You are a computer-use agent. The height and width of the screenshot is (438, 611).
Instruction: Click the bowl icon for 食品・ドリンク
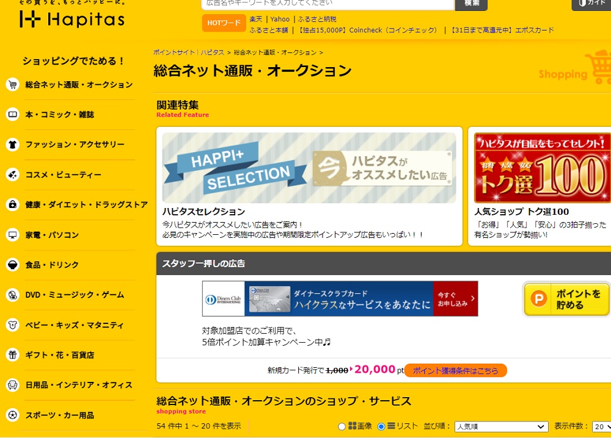[12, 265]
